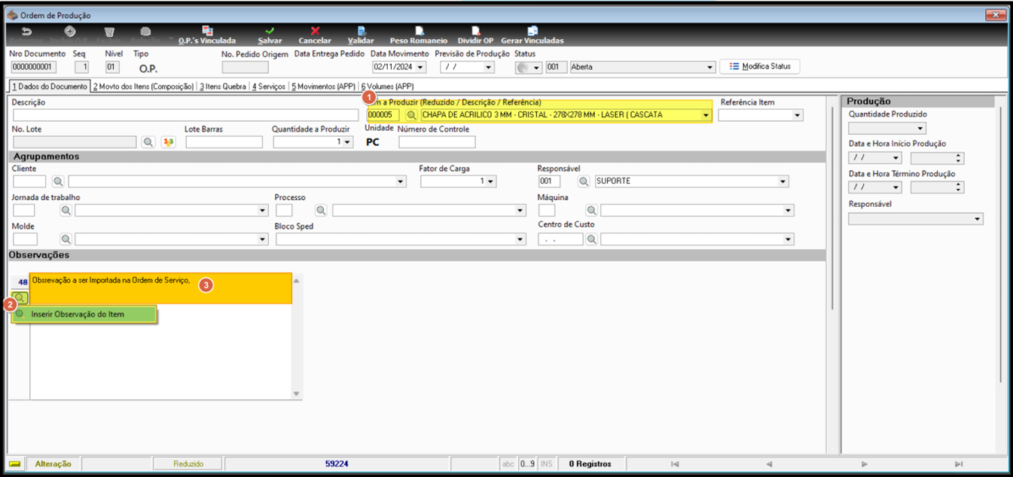This screenshot has width=1013, height=477.
Task: Open the 5 Movimentos (APP) tab
Action: point(323,87)
